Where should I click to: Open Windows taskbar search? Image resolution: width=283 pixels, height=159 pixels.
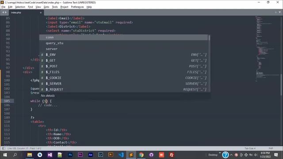point(15,155)
